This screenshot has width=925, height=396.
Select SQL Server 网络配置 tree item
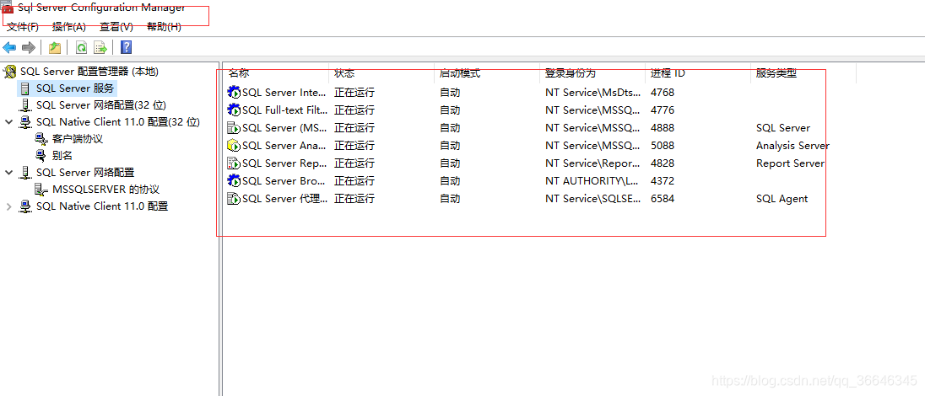coord(85,173)
